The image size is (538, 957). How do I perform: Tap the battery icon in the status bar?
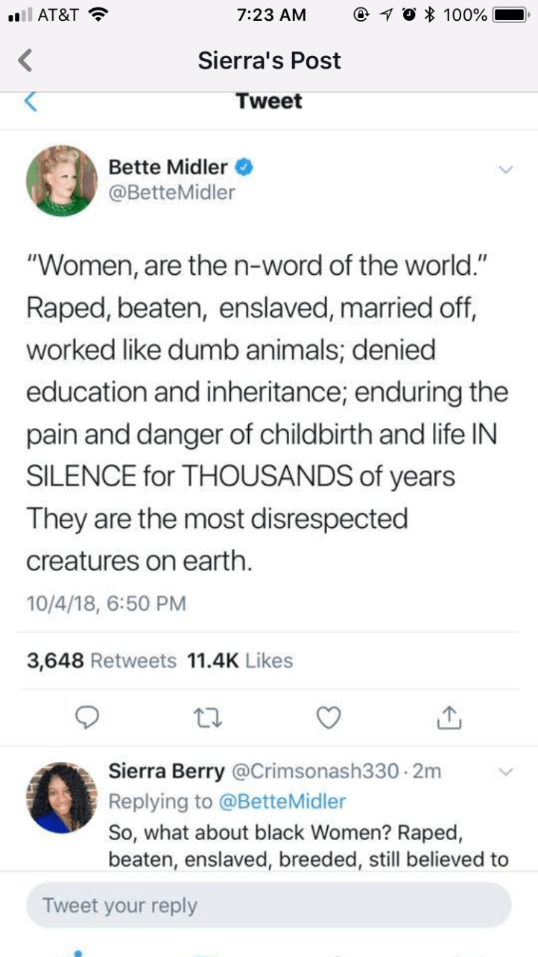point(510,15)
